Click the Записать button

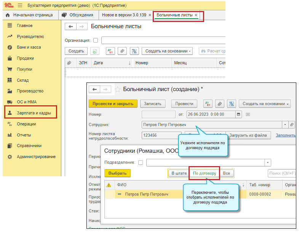coord(153,104)
